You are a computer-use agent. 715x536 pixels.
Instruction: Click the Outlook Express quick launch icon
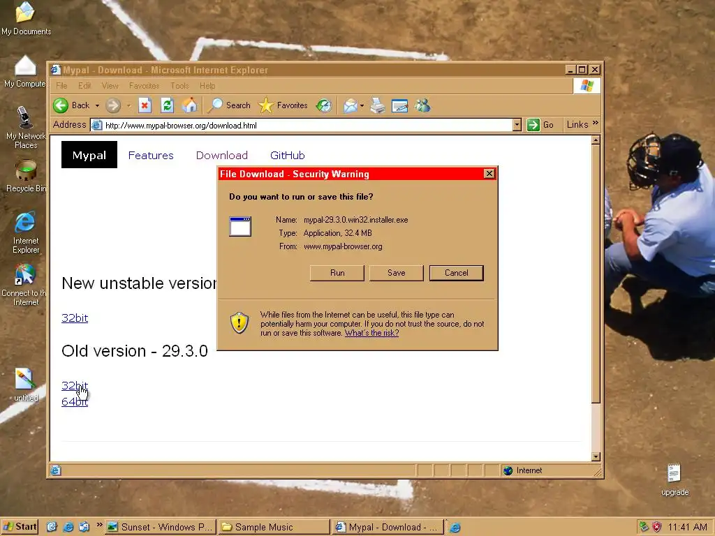[x=84, y=527]
